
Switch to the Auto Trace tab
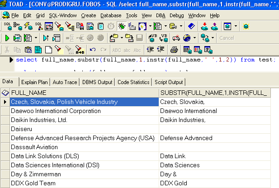[65, 82]
